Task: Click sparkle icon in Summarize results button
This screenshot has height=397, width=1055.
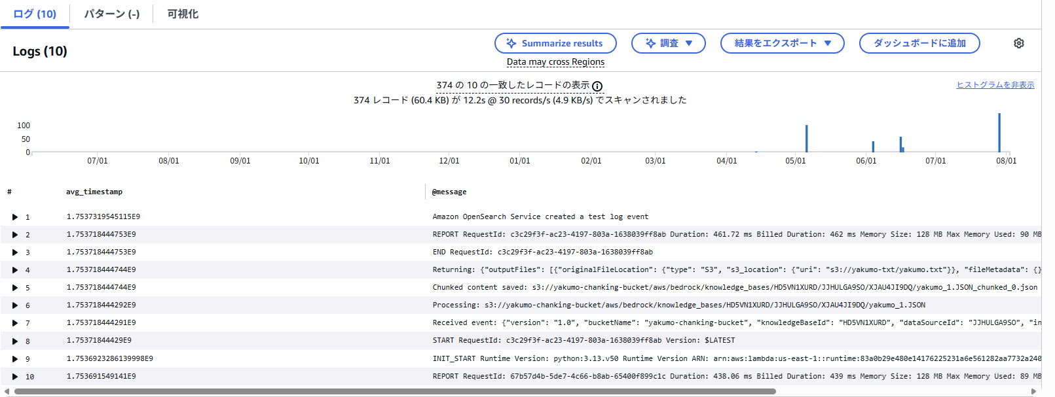Action: [x=511, y=43]
